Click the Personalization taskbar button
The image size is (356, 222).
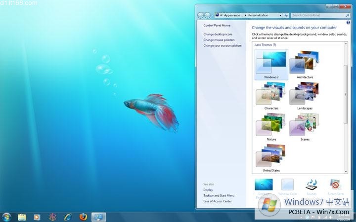(x=98, y=217)
